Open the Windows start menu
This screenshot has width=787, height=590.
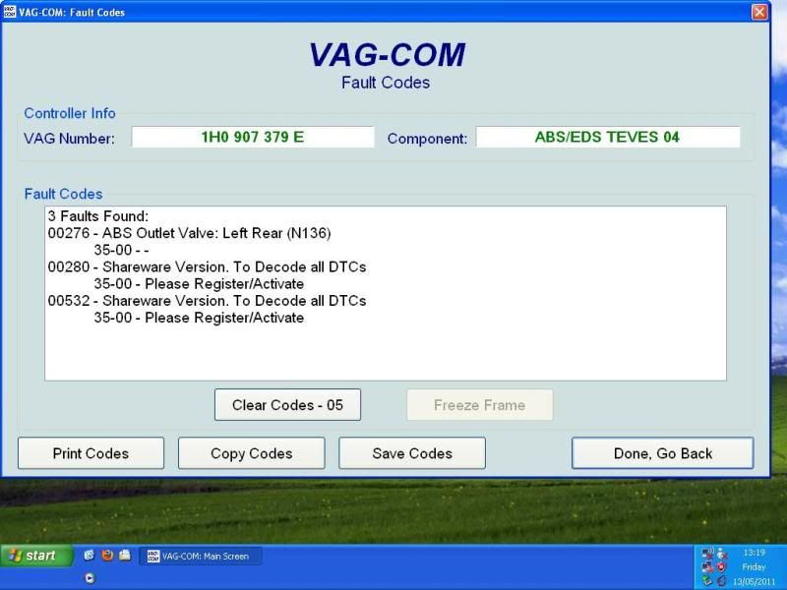36,556
